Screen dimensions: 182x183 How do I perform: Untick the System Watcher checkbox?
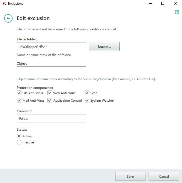(87, 101)
